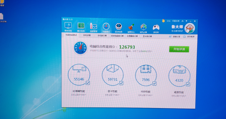This screenshot has width=226, height=119.
Task: Open the 装机必备 essential software cube icon
Action: pos(143,28)
